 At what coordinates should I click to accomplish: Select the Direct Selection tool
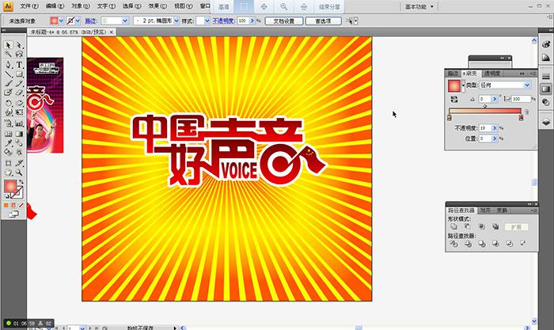[x=19, y=45]
